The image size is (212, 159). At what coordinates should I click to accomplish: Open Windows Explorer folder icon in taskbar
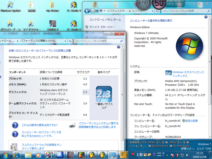28,155
